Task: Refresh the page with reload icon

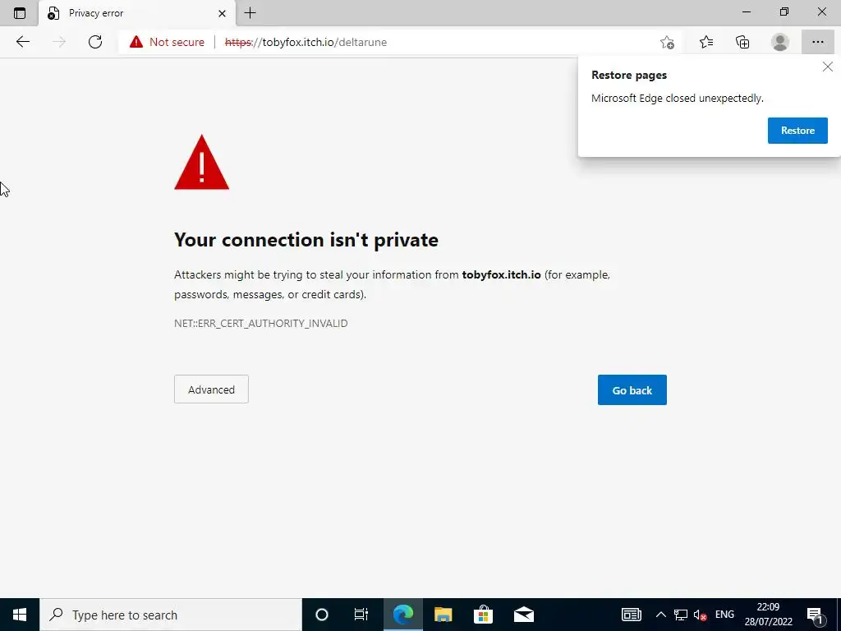Action: [95, 42]
